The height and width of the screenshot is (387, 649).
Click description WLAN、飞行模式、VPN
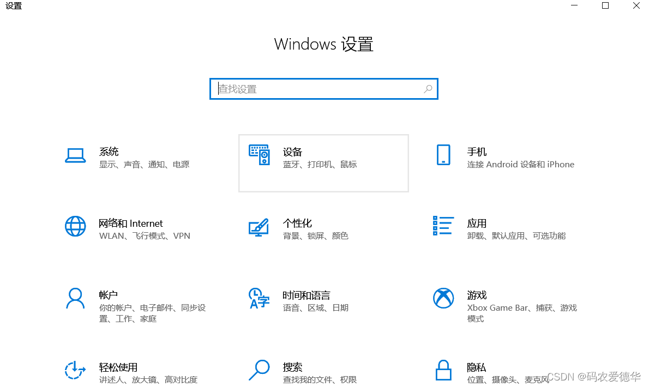click(x=145, y=235)
